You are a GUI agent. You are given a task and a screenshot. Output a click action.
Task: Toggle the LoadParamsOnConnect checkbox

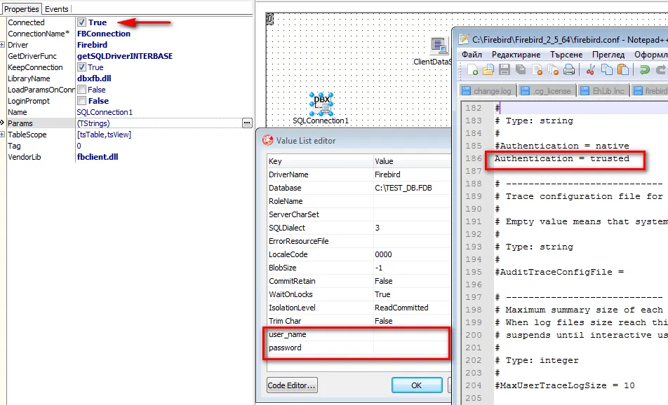(x=81, y=90)
